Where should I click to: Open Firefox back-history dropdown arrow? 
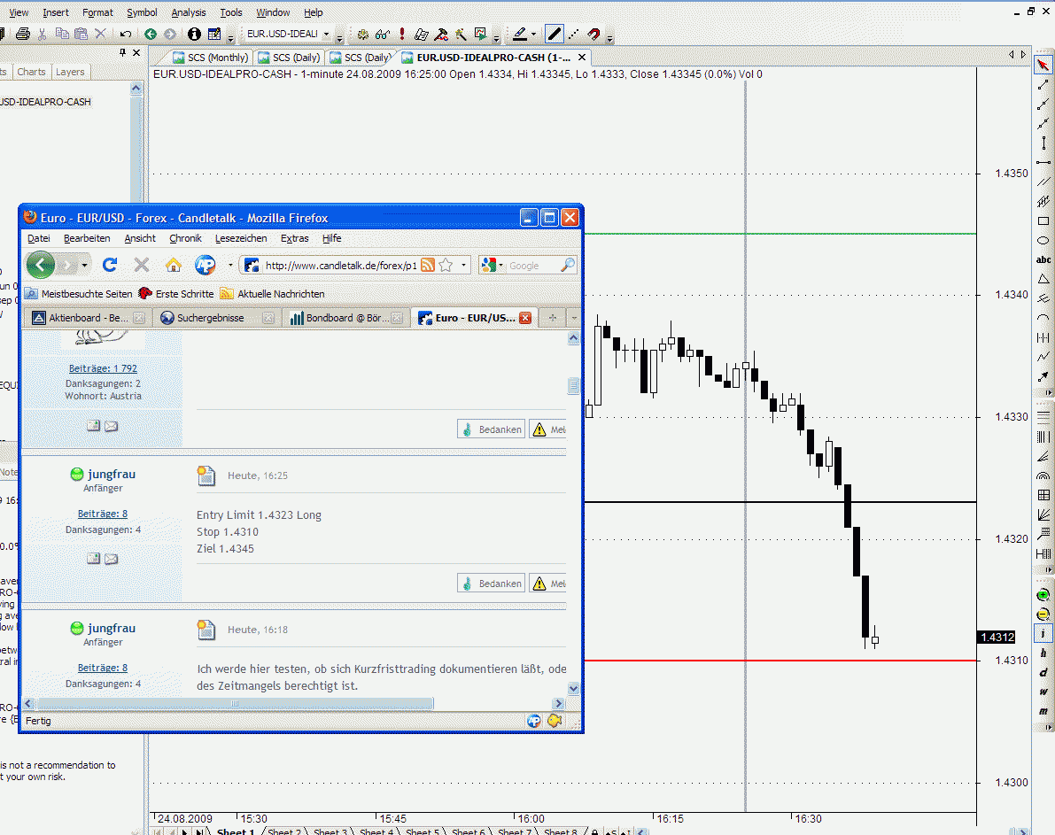click(x=84, y=265)
